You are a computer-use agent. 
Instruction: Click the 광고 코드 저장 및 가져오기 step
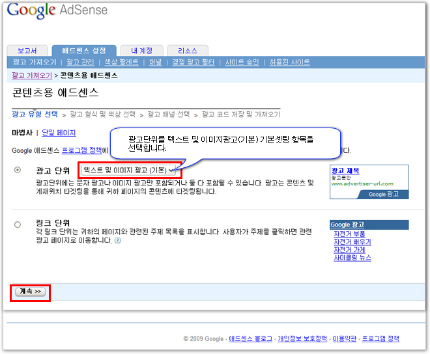[x=241, y=115]
